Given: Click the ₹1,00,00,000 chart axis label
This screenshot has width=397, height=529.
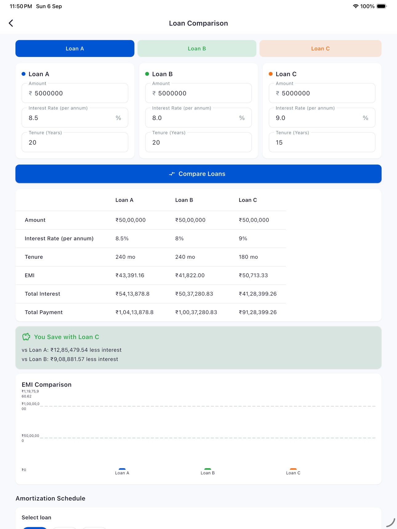Looking at the screenshot, I should (x=30, y=406).
